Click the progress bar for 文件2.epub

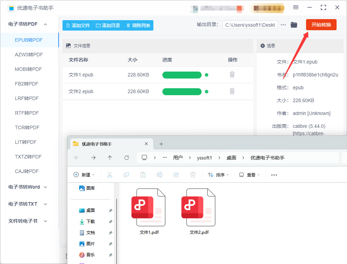182,91
